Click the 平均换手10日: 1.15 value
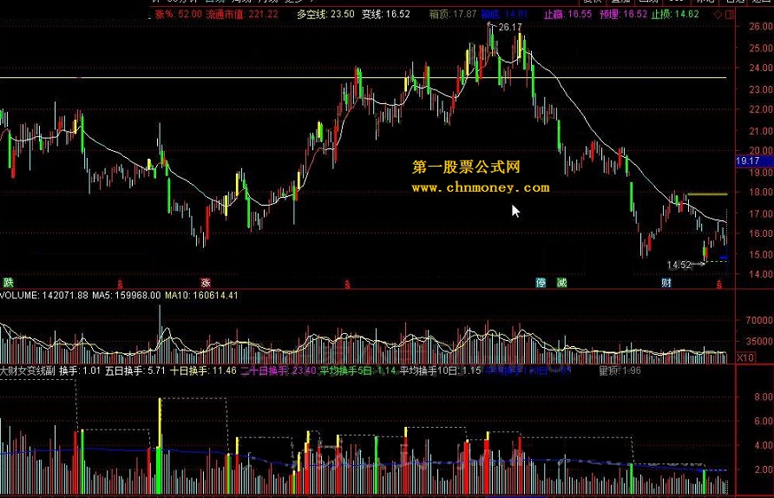The width and height of the screenshot is (774, 498). [x=440, y=370]
